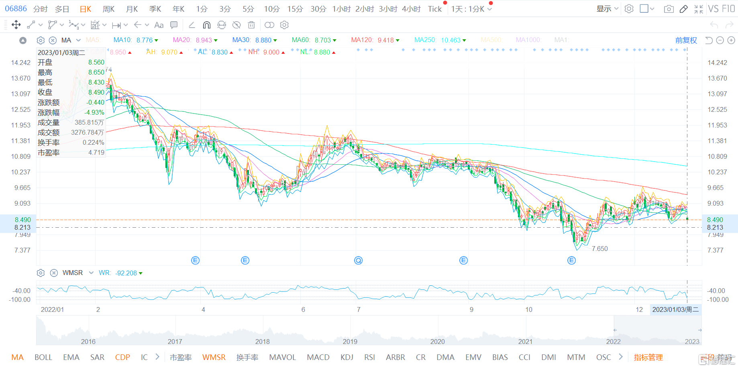This screenshot has height=368, width=738.
Task: Open the layout square dropdown
Action: click(x=647, y=9)
